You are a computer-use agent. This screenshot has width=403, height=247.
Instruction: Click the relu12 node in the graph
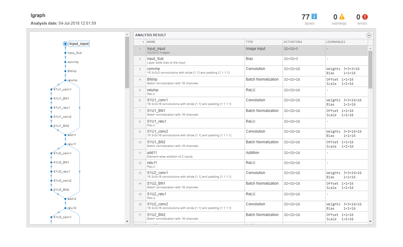[x=72, y=208]
